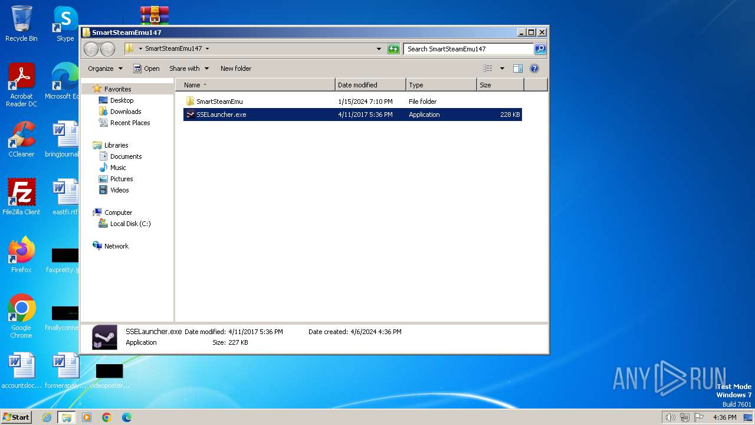
Task: Select the SSELauncher.exe file icon
Action: coord(190,114)
